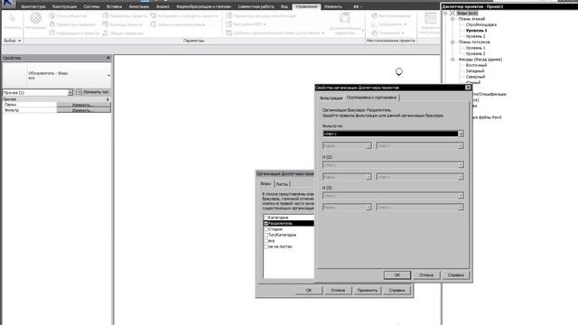Open Параметры привязки settings

[x=72, y=24]
